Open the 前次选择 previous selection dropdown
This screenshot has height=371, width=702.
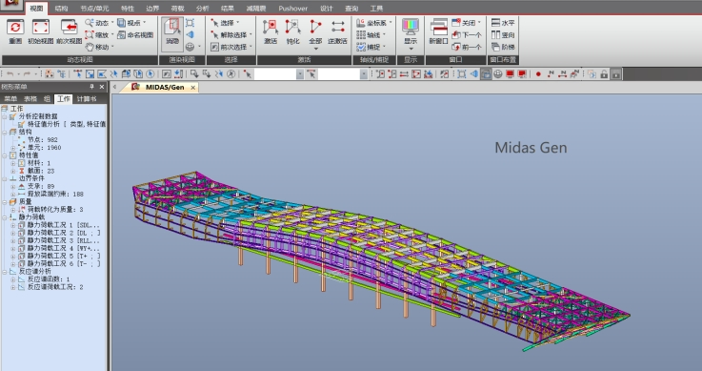(x=251, y=47)
